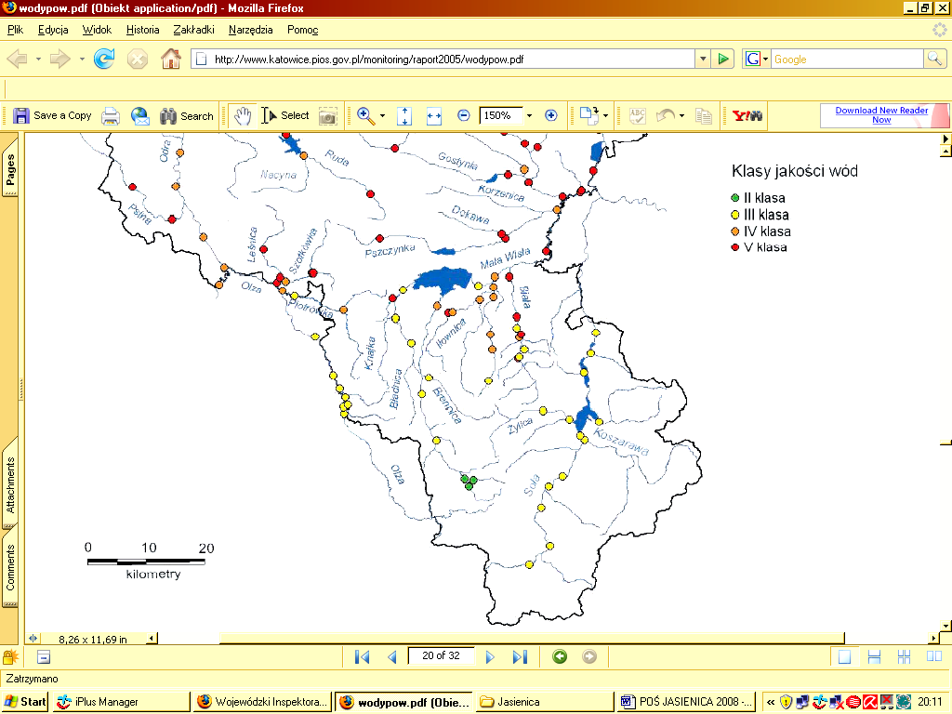The image size is (952, 714).
Task: Click the Zoom Out minus button
Action: click(x=463, y=115)
